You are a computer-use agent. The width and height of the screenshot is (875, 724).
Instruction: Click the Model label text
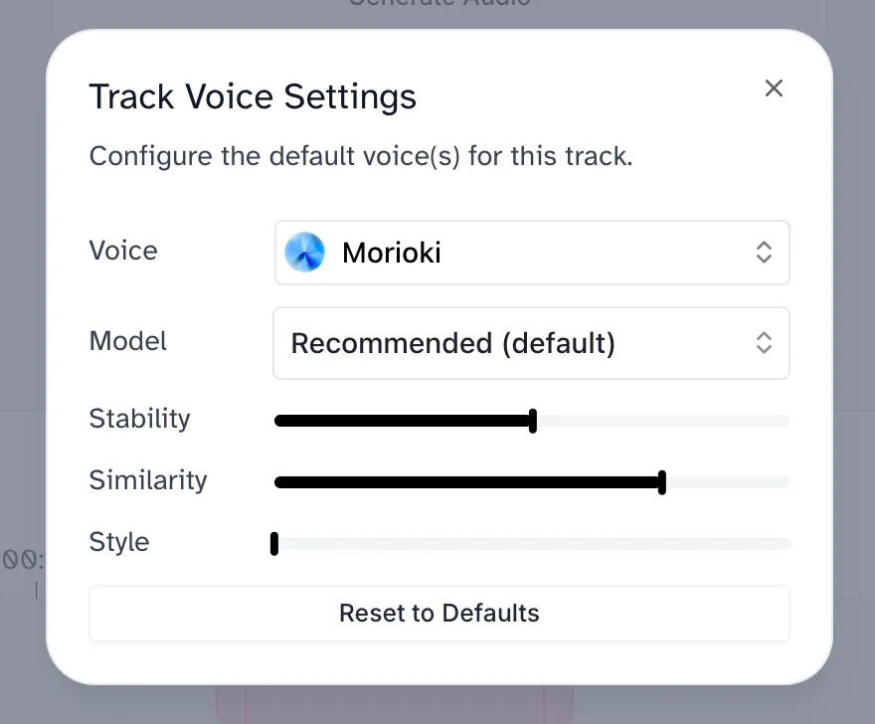click(128, 341)
